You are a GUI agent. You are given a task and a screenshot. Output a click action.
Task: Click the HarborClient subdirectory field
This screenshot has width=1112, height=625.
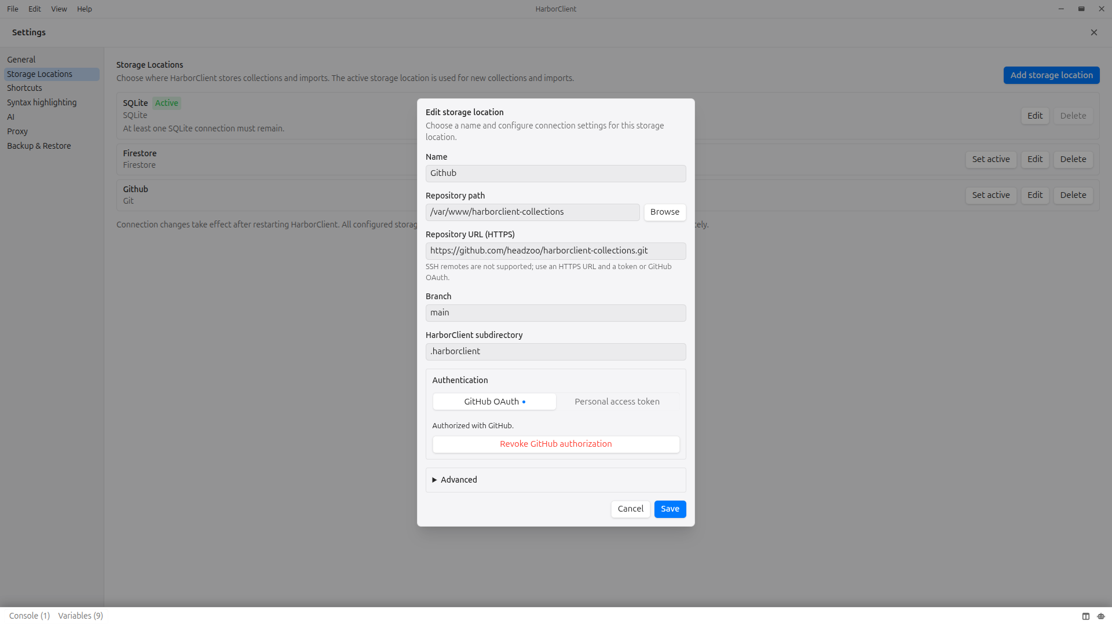coord(556,351)
